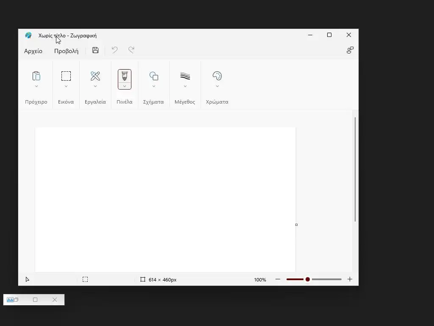Screen dimensions: 434x326
Task: Click the redo arrow icon
Action: pos(131,50)
